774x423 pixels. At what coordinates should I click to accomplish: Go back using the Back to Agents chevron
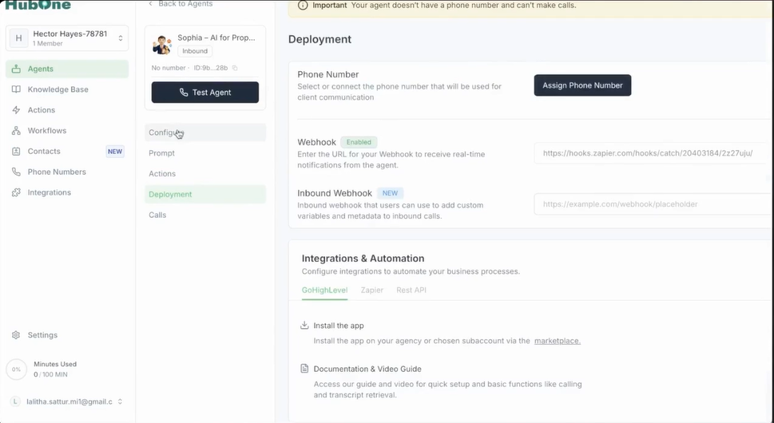[x=150, y=4]
